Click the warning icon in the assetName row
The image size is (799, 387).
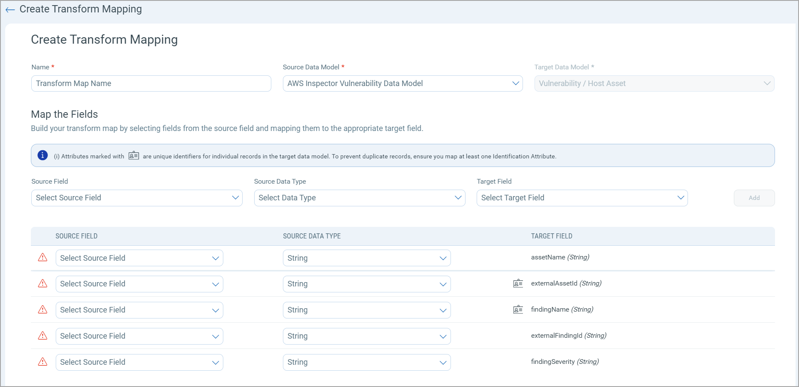43,257
